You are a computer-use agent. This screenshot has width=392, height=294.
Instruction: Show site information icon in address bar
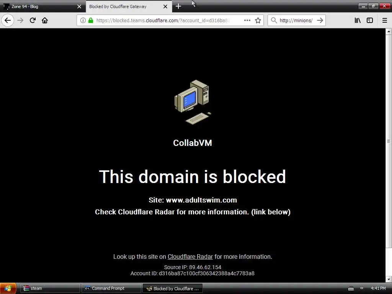[83, 20]
